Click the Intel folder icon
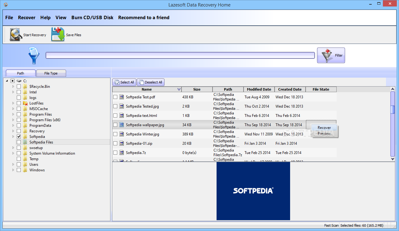 pos(25,92)
